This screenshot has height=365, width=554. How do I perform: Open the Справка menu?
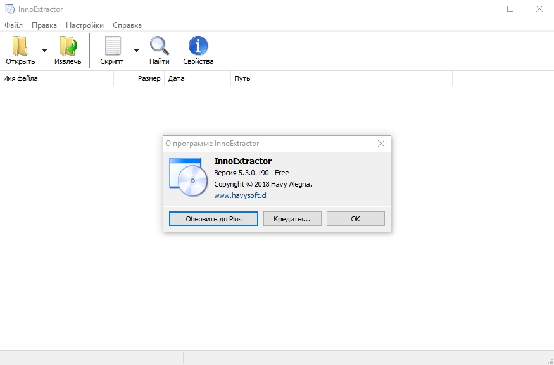tap(127, 25)
